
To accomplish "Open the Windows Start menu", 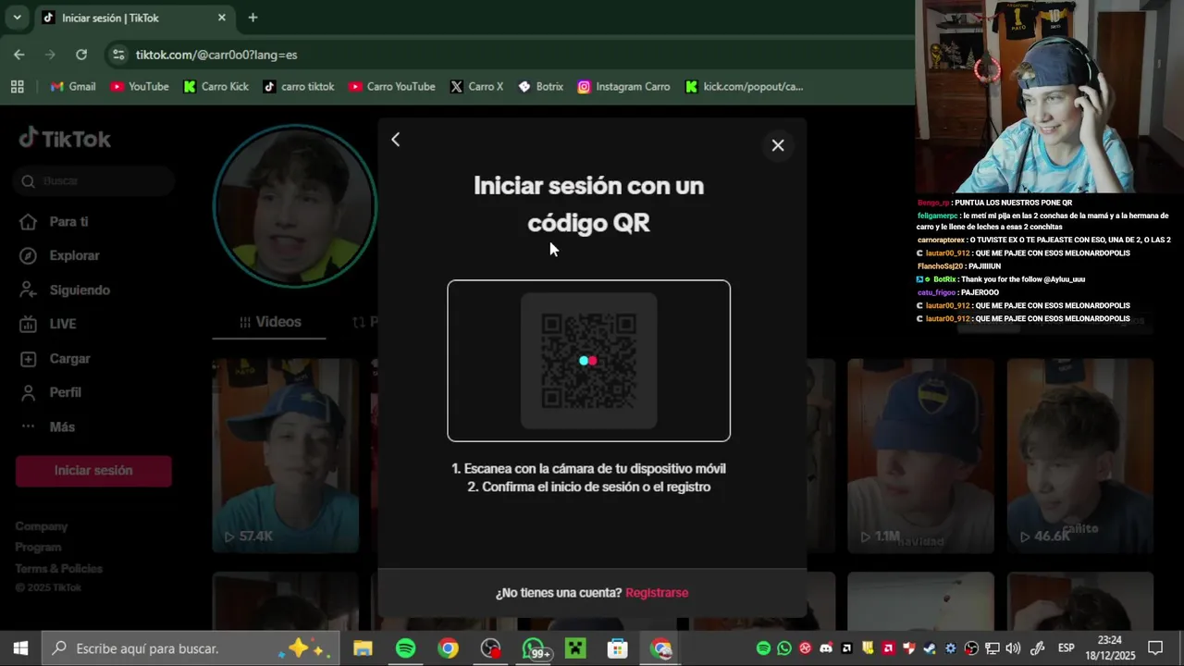I will coord(20,648).
